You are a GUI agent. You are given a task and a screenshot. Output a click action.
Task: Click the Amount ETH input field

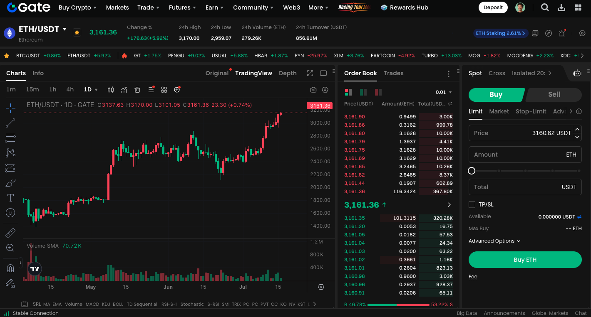525,155
